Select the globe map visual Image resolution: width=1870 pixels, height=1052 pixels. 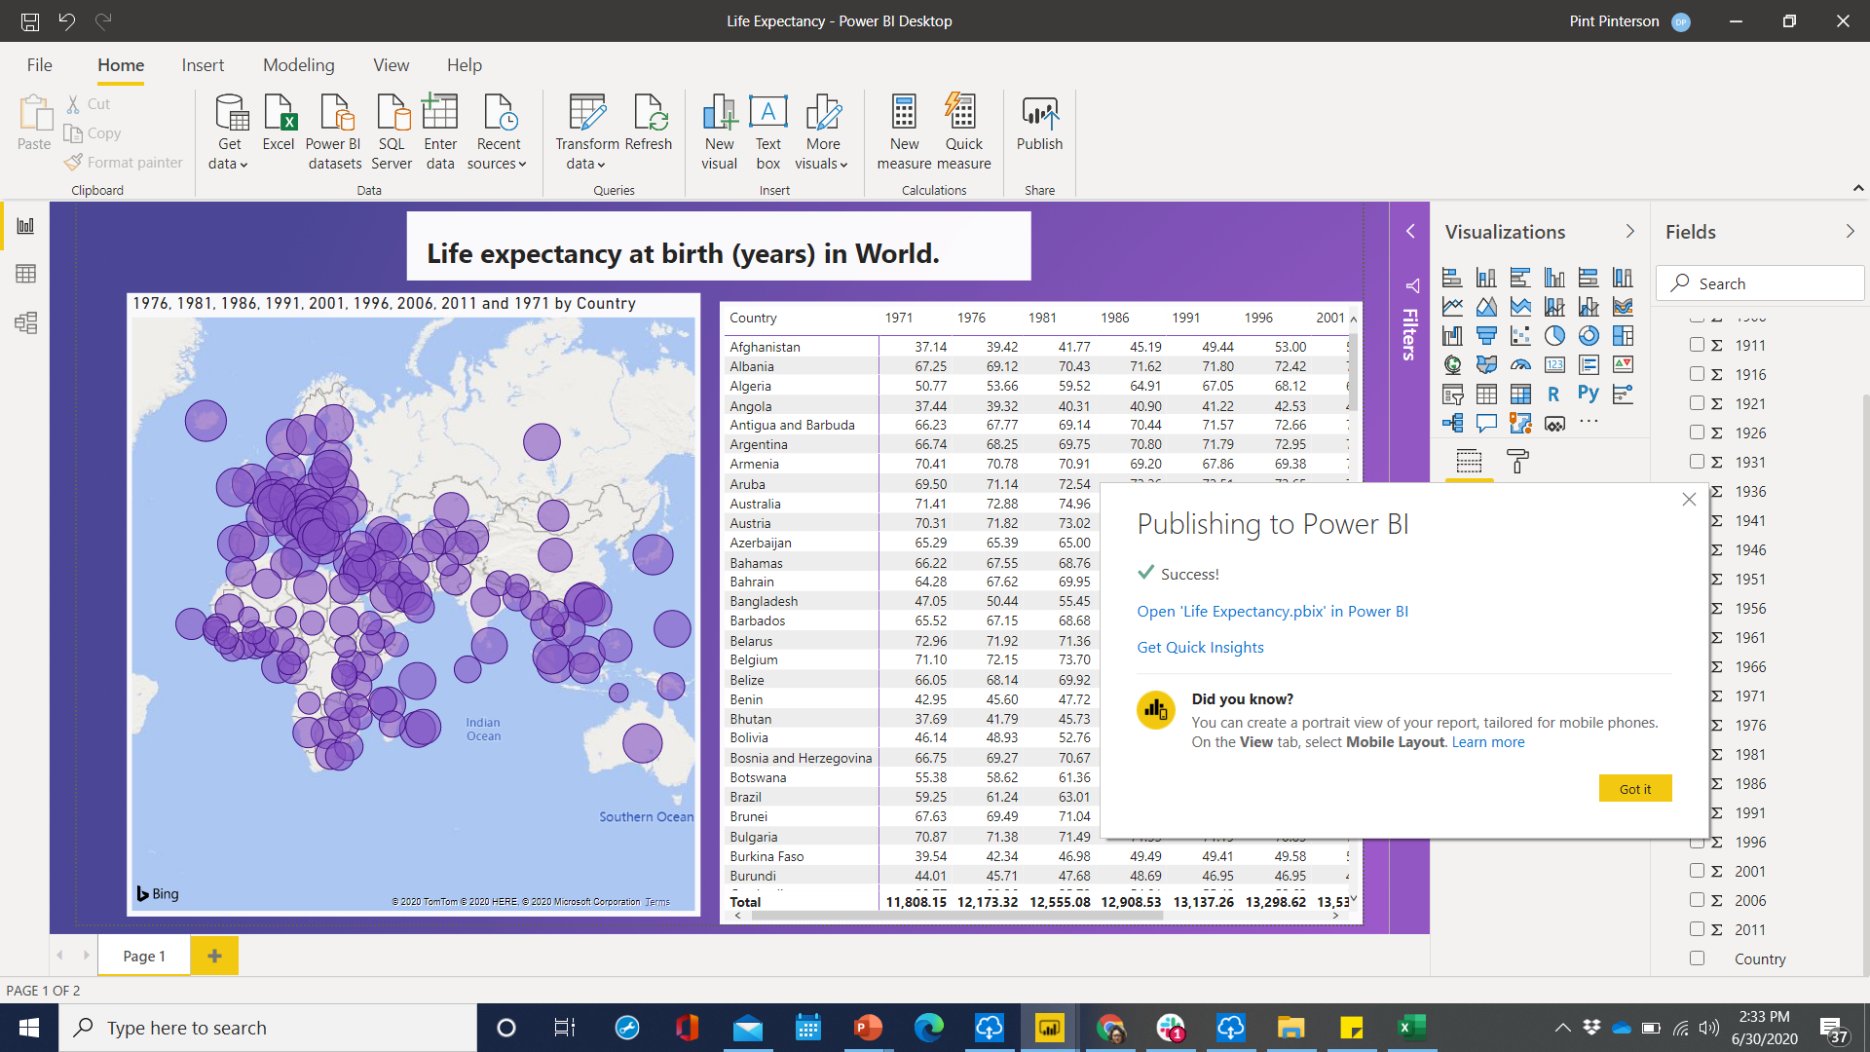(1452, 365)
